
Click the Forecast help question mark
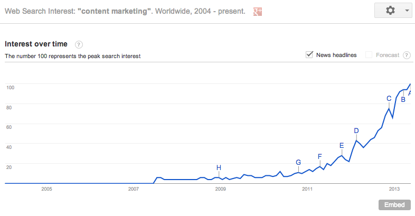(x=407, y=55)
